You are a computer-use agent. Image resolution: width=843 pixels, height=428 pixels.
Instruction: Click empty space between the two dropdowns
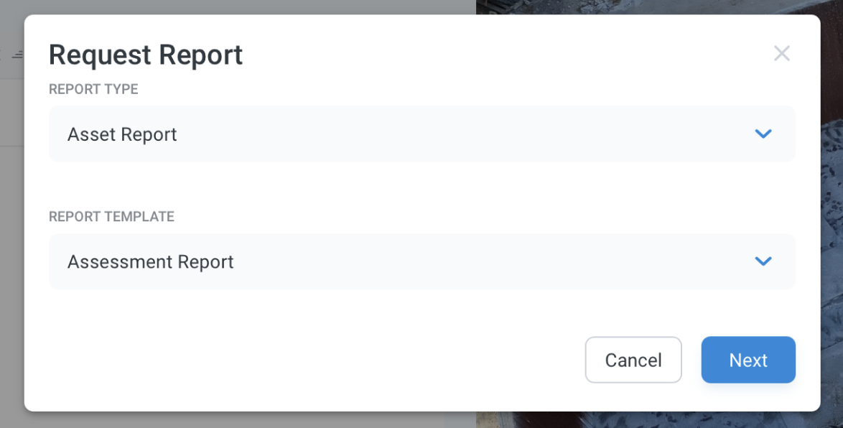click(x=421, y=188)
